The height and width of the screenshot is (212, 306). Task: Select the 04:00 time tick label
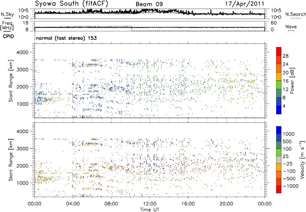pyautogui.click(x=73, y=204)
